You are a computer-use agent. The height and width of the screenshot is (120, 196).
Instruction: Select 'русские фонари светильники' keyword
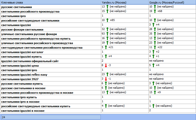(x=22, y=30)
